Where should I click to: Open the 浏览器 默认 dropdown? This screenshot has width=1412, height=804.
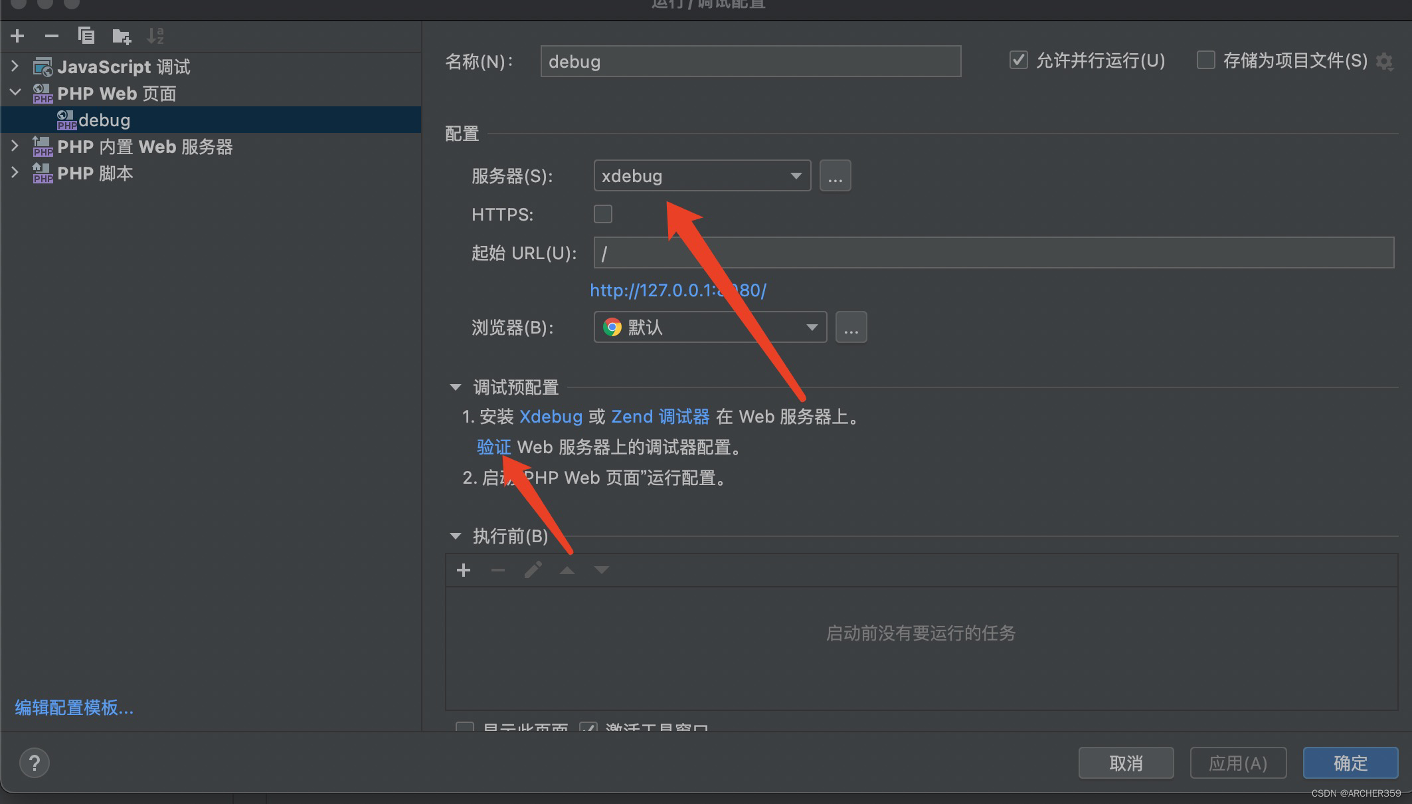[x=709, y=328]
